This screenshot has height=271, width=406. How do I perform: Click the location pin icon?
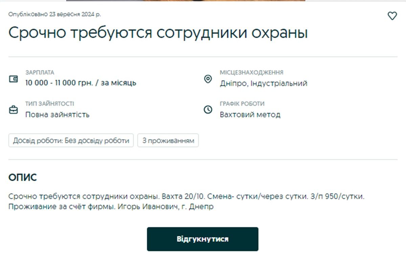coord(208,79)
